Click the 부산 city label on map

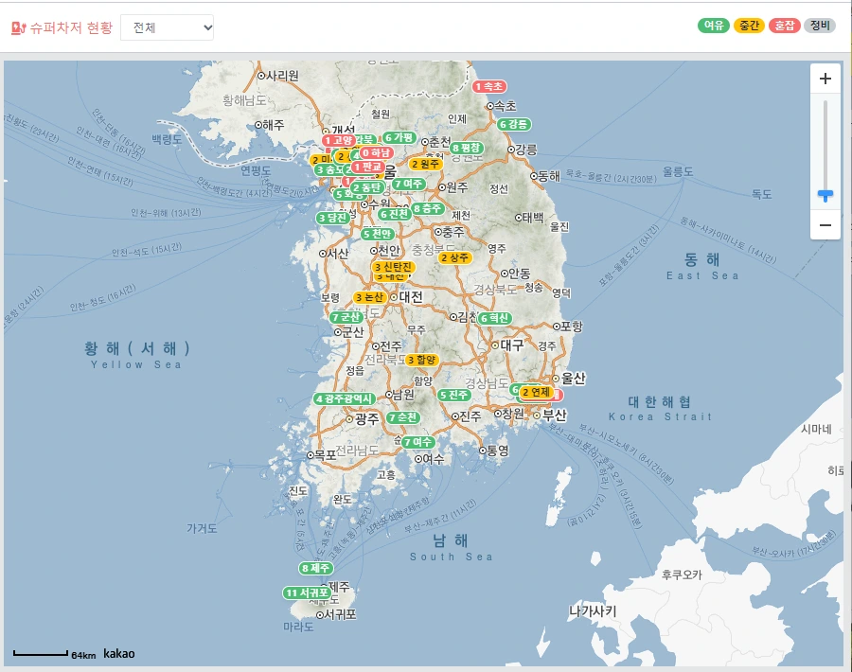554,416
